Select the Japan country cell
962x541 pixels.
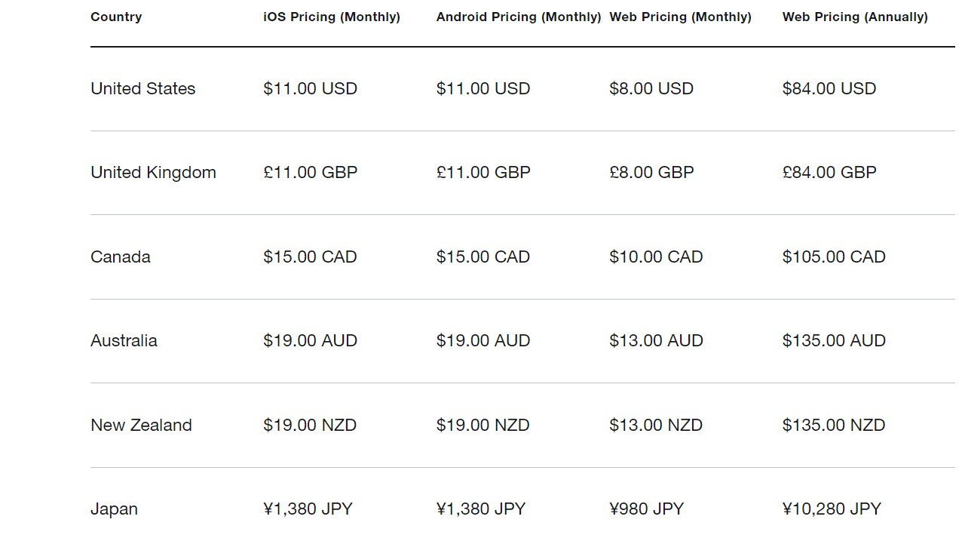[114, 509]
